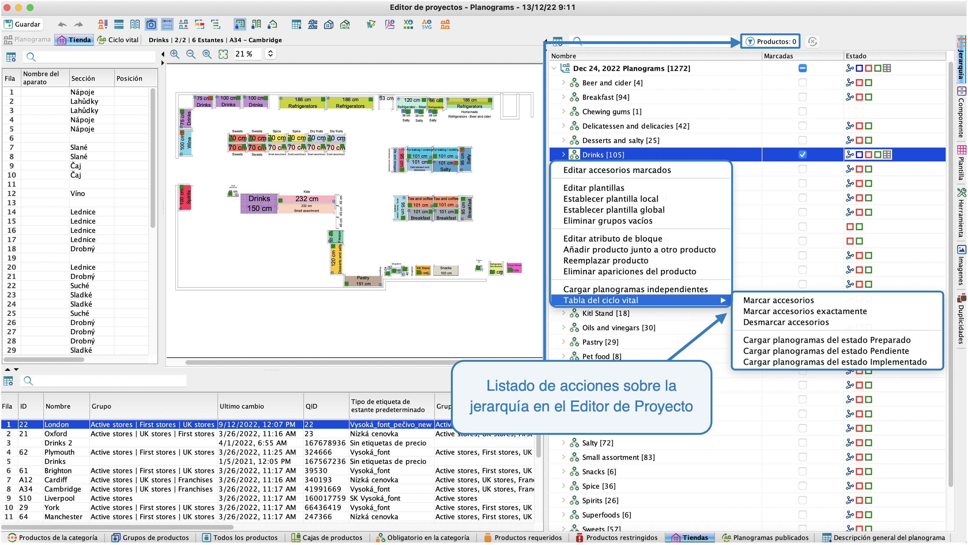This screenshot has width=968, height=545.
Task: Click the green house with lock icon
Action: pyautogui.click(x=272, y=25)
